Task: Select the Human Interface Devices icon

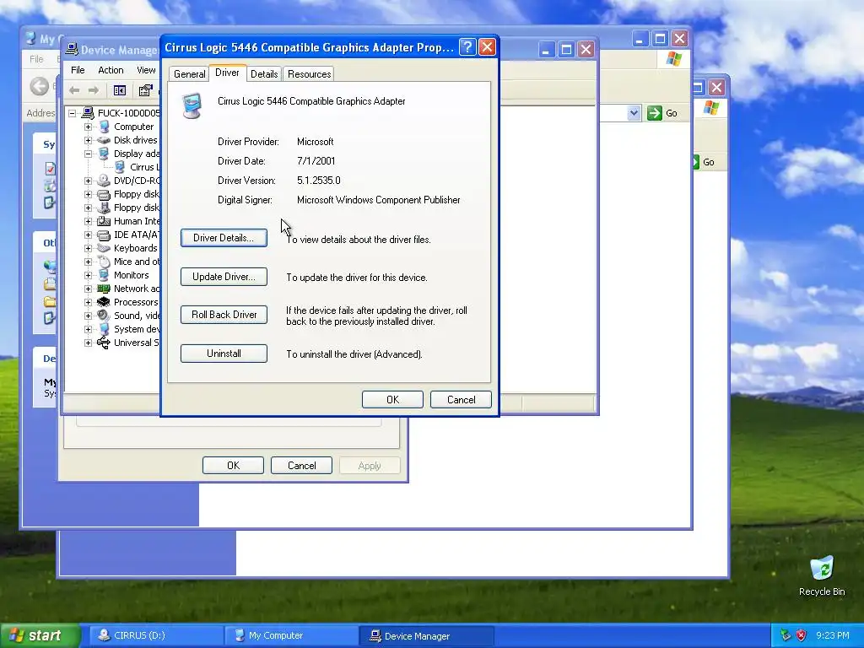Action: pyautogui.click(x=104, y=222)
